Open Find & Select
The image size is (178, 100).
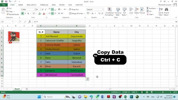(166, 12)
